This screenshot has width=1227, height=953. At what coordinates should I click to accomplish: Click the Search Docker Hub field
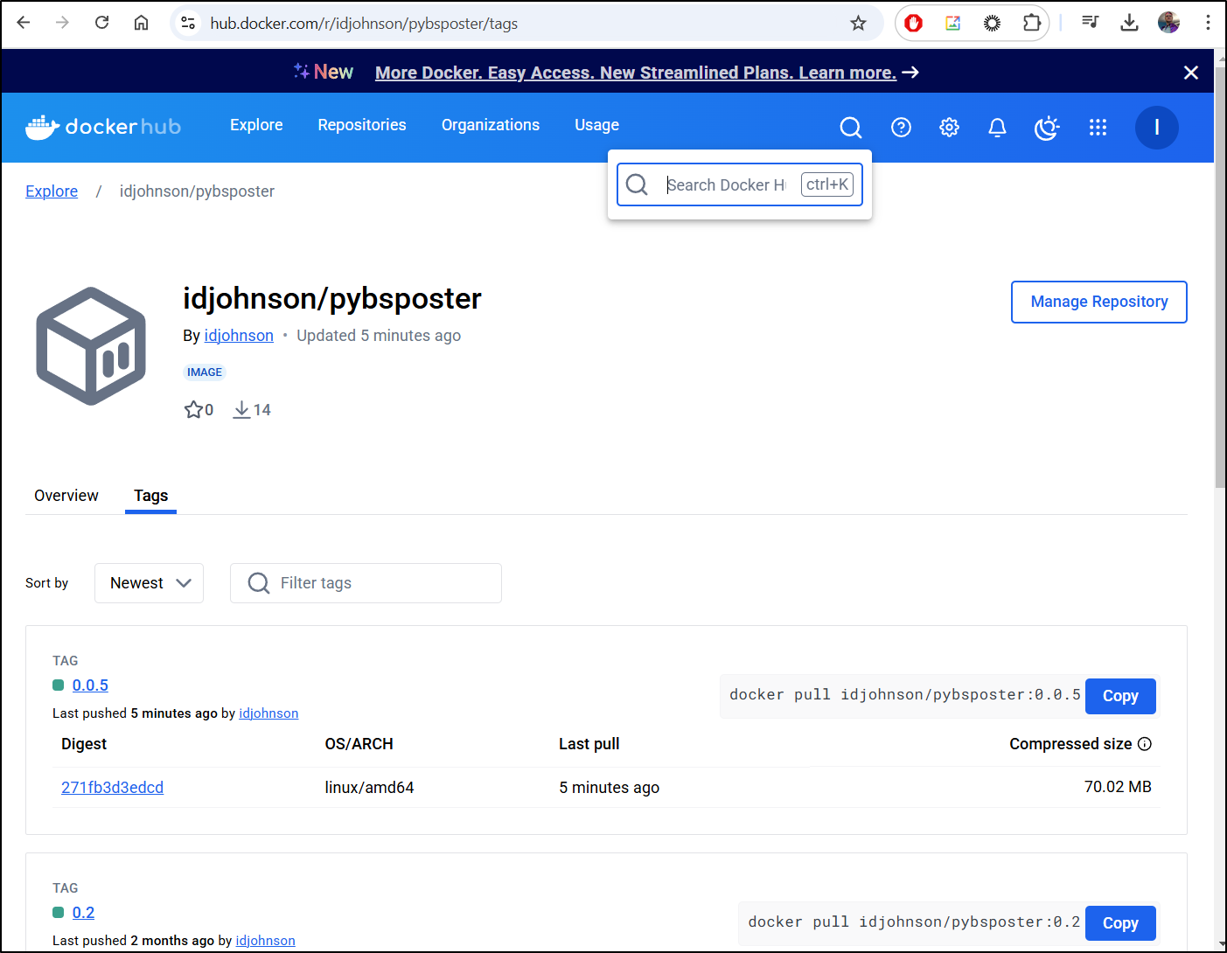coord(739,184)
